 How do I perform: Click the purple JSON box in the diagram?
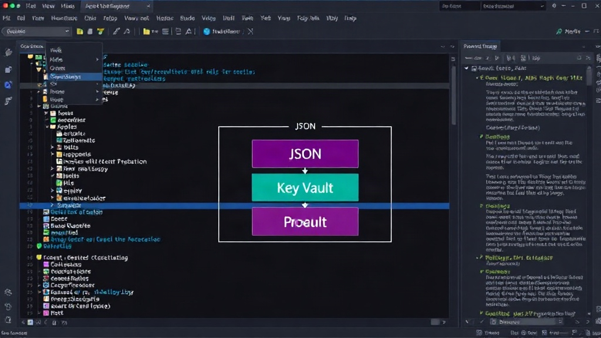pyautogui.click(x=305, y=154)
